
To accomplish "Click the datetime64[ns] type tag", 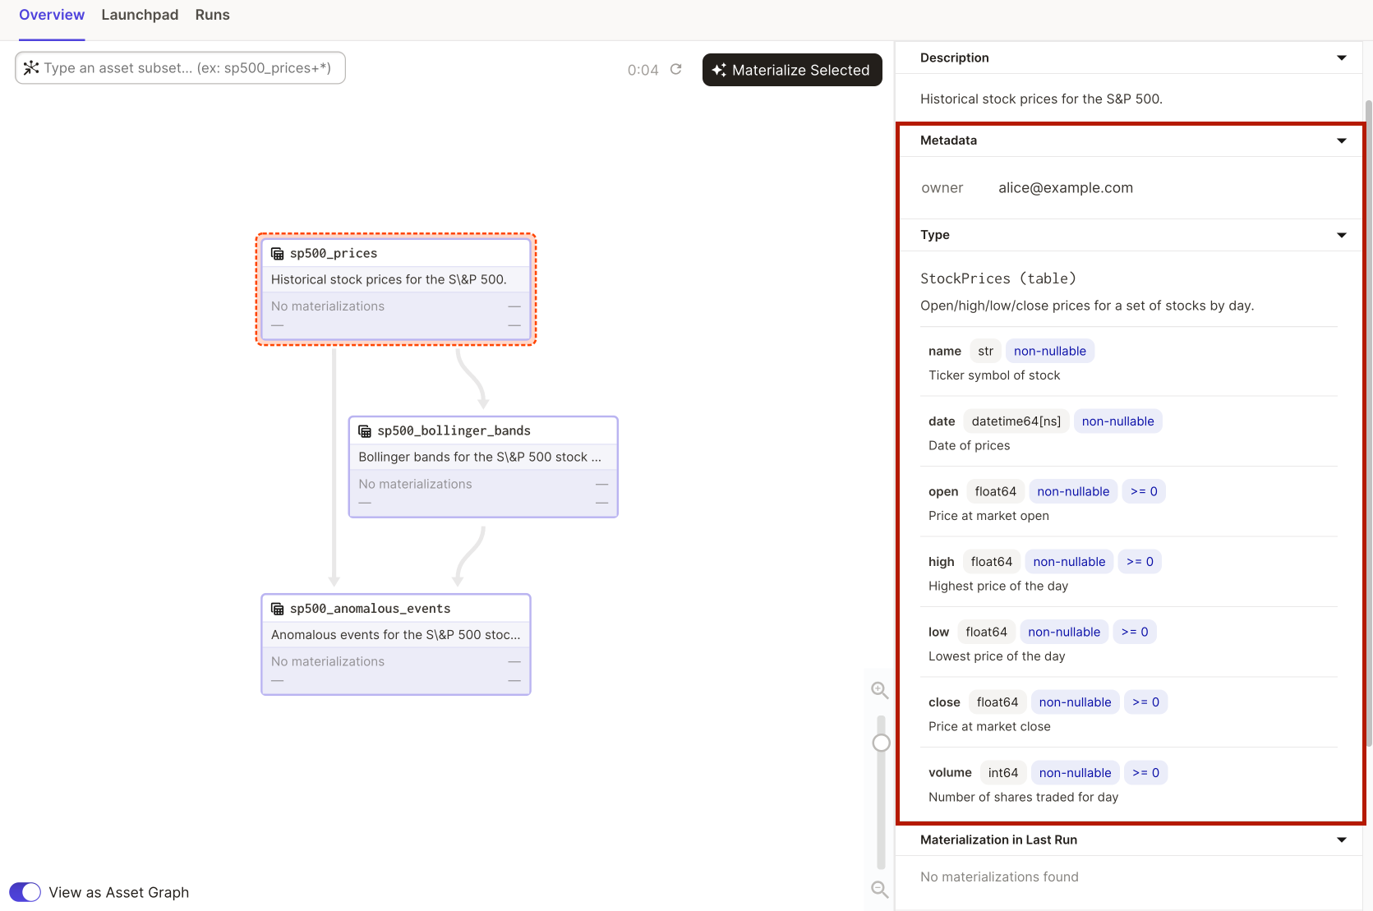I will pyautogui.click(x=1016, y=421).
